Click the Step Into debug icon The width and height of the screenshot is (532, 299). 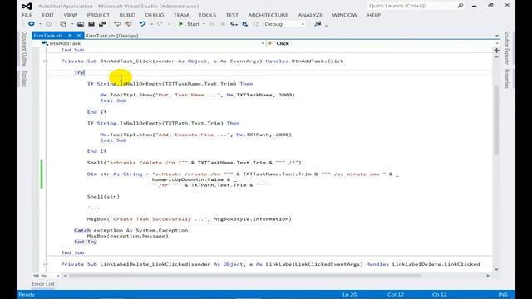(234, 24)
